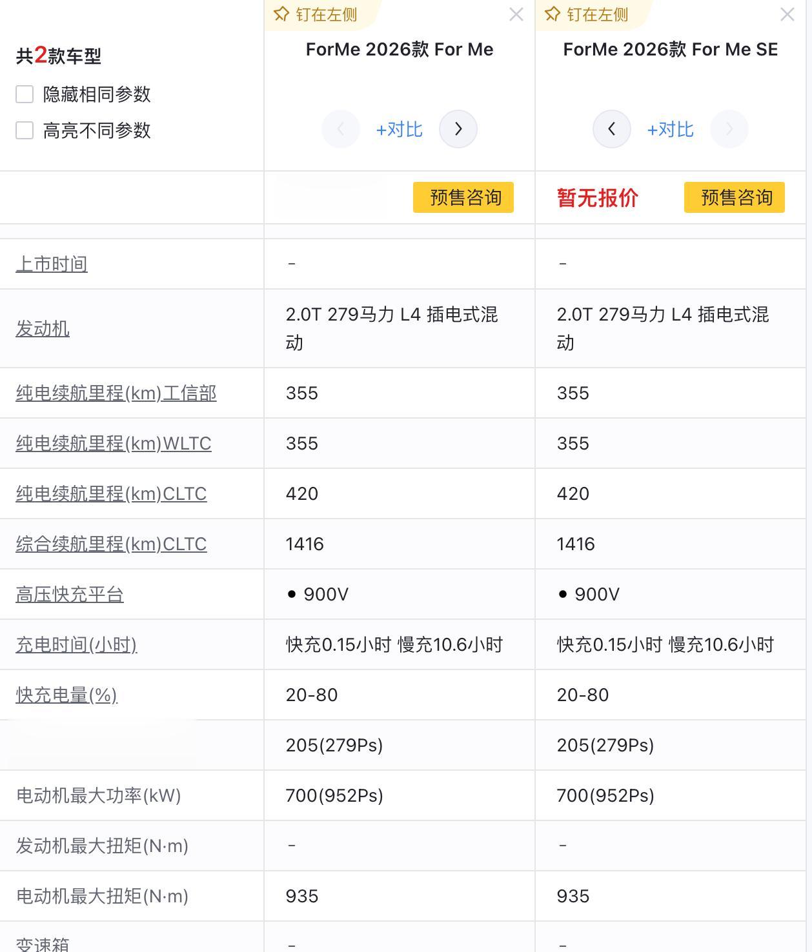
Task: Click next arrow under For Me SE column
Action: [x=729, y=129]
